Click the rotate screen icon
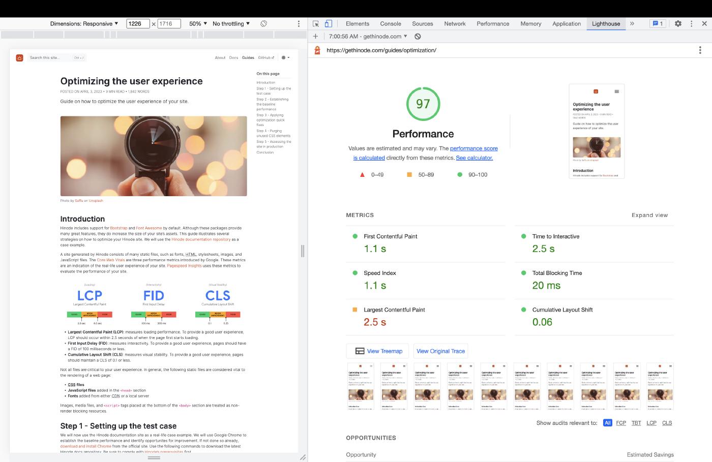This screenshot has width=712, height=462. click(x=263, y=24)
